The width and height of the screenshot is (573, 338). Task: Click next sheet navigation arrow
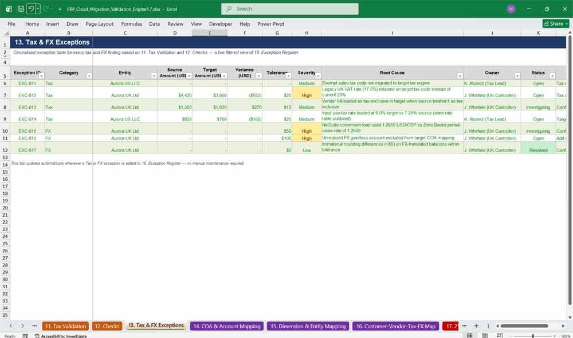pos(23,325)
